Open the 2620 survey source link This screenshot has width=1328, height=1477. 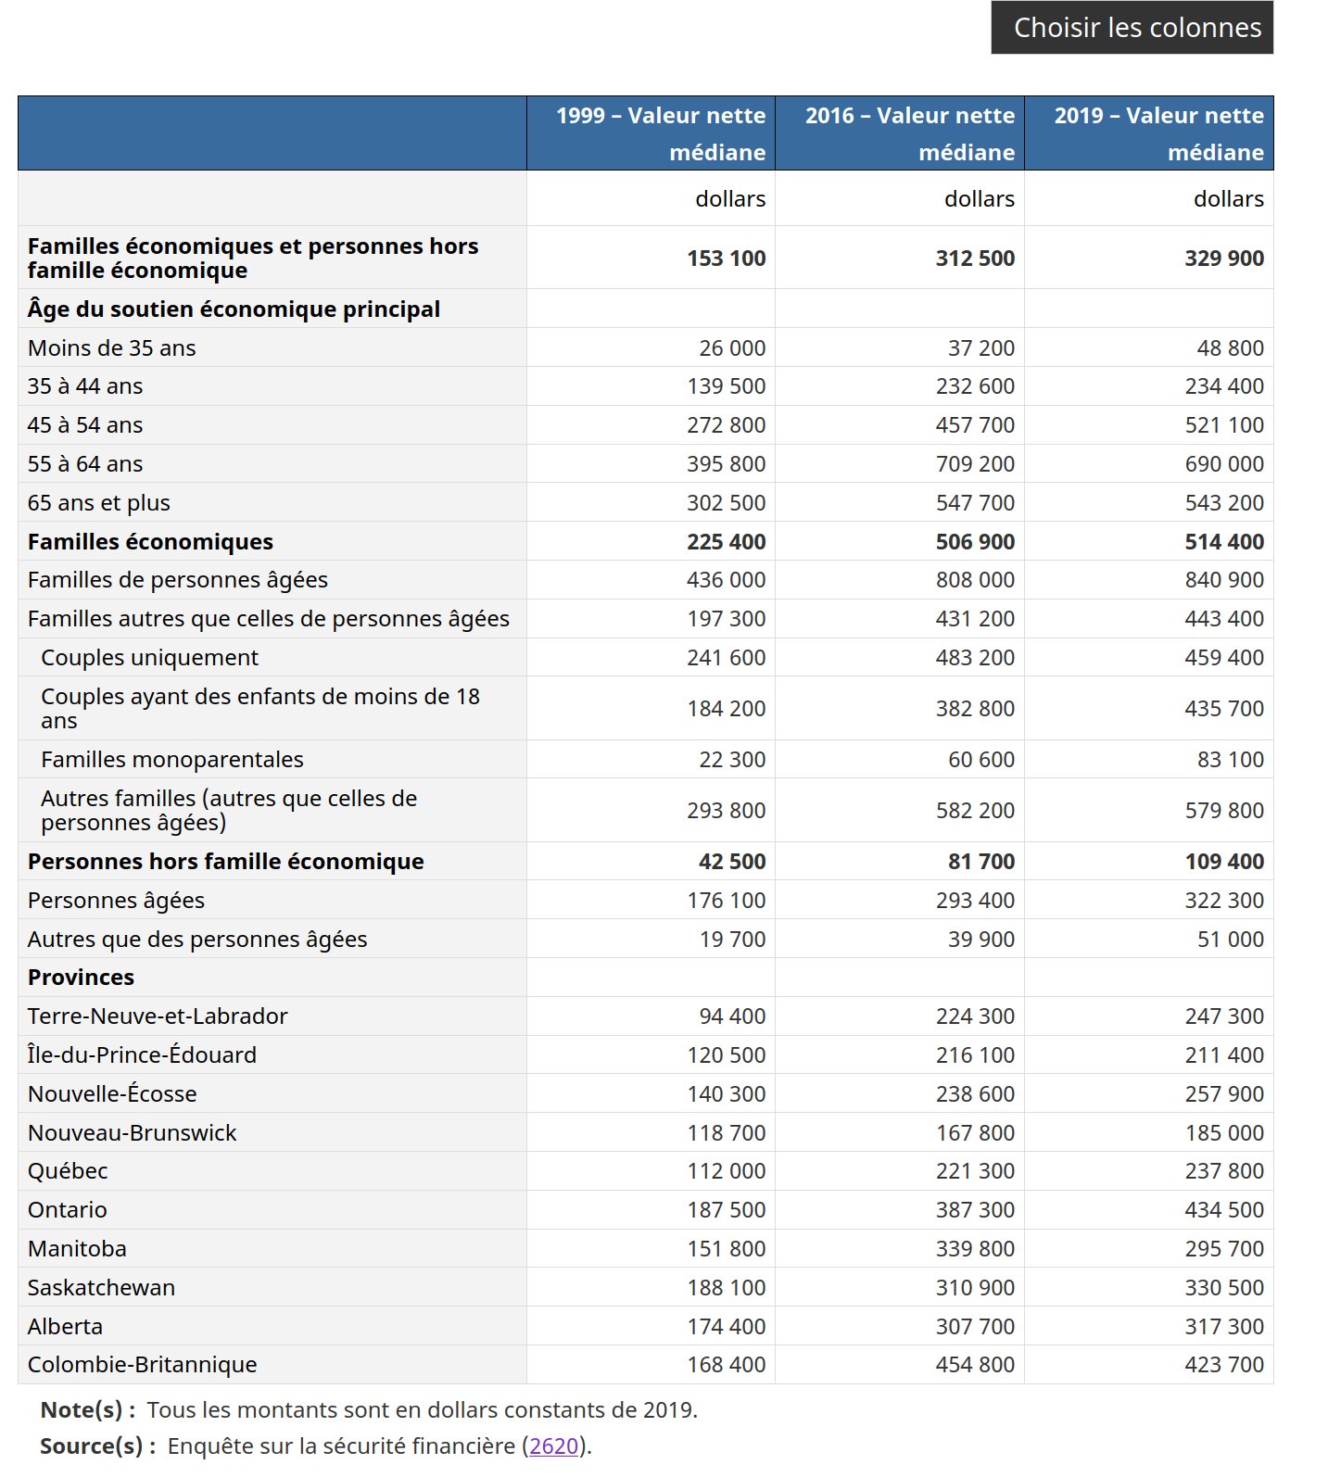pyautogui.click(x=553, y=1445)
